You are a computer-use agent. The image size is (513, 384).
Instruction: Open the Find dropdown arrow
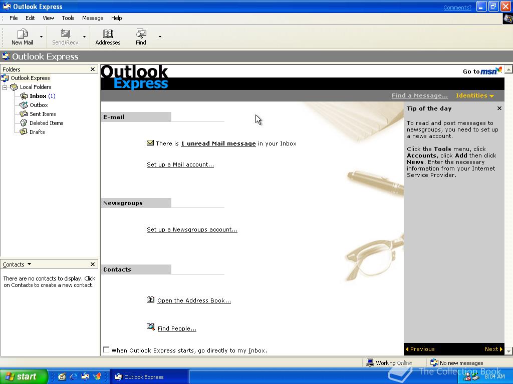click(x=160, y=36)
